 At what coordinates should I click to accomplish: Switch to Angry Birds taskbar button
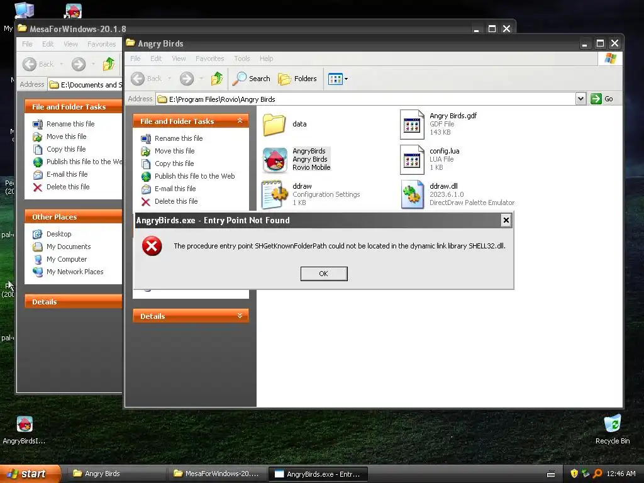tap(116, 474)
